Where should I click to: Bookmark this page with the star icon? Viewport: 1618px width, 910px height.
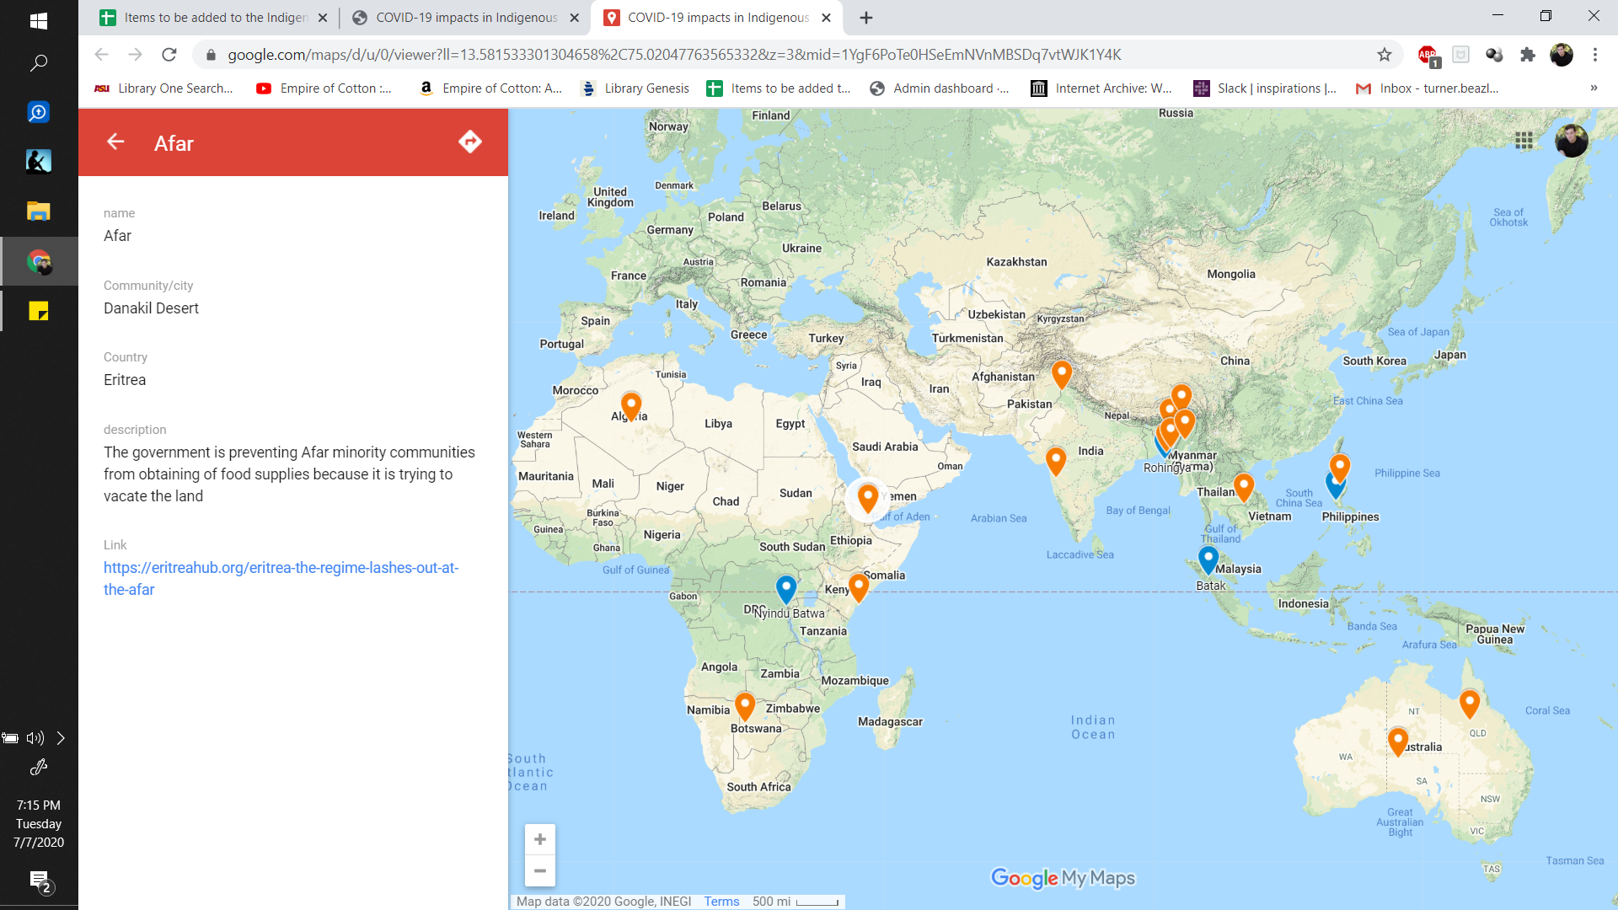pyautogui.click(x=1384, y=55)
